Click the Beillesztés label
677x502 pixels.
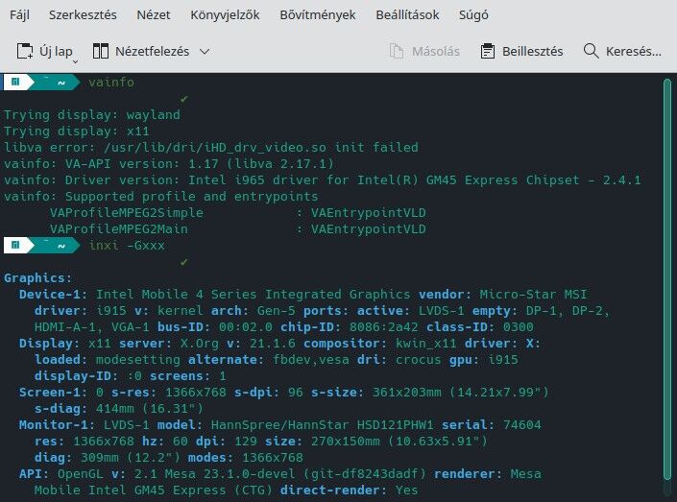(532, 52)
